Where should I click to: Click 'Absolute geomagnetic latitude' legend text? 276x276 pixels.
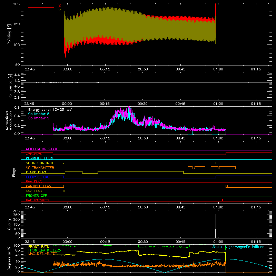click(x=238, y=247)
